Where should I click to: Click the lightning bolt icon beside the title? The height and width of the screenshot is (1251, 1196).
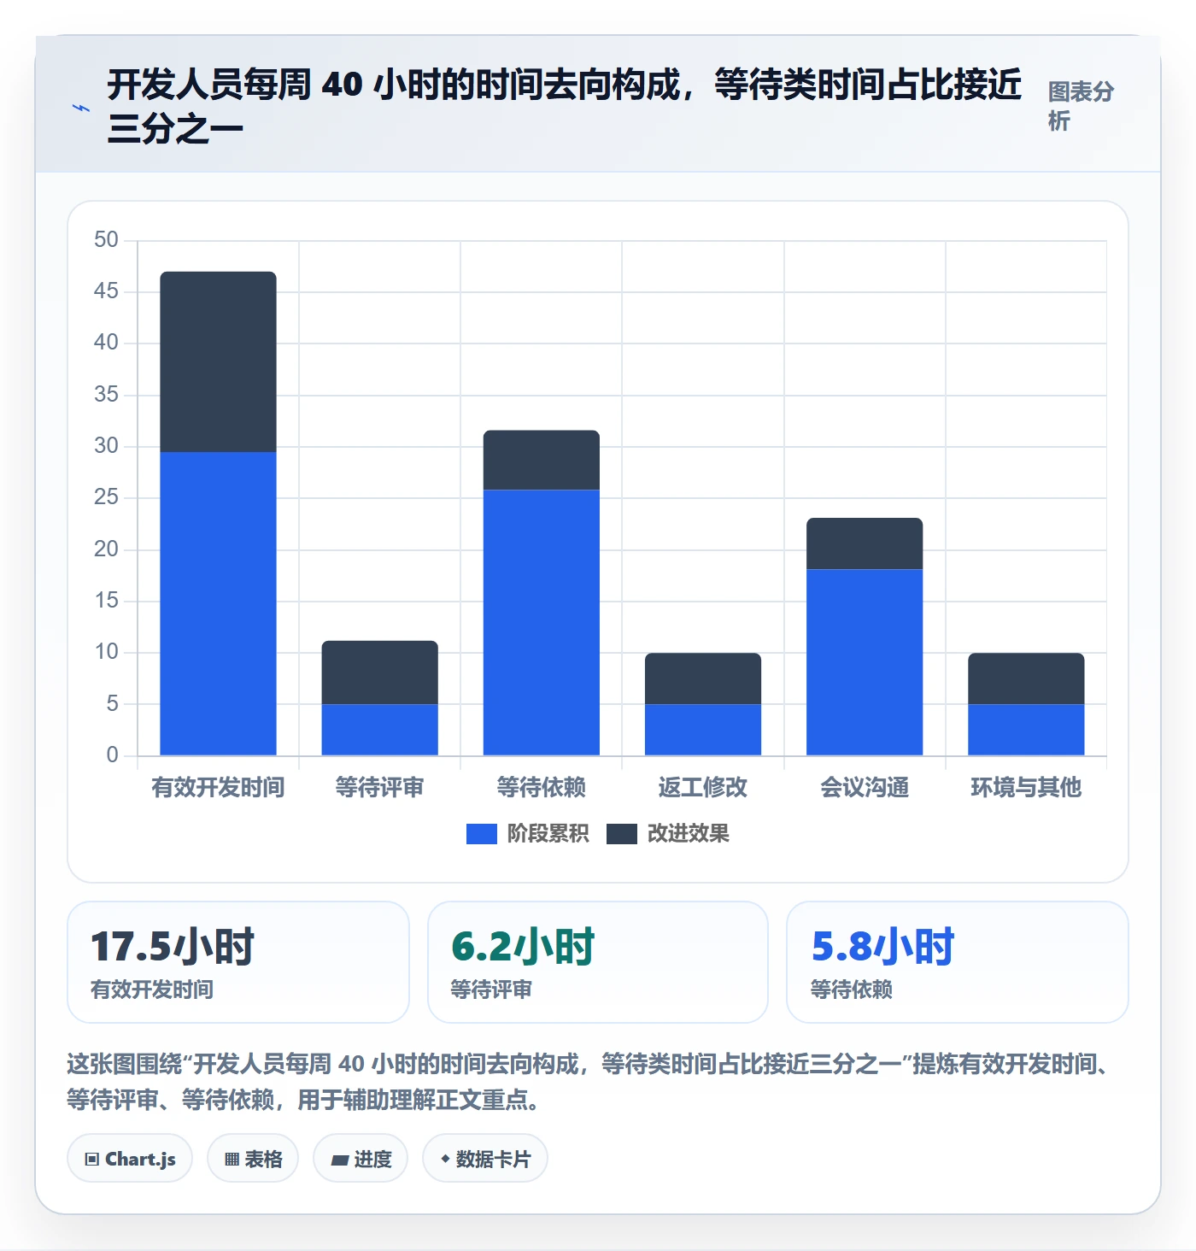(x=81, y=109)
